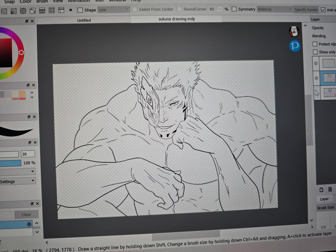The width and height of the screenshot is (336, 252).
Task: Enable Show only checkbox in Layer panel
Action: (315, 52)
